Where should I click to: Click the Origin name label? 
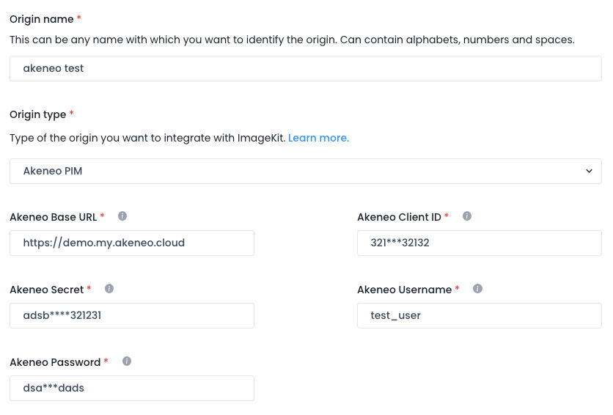coord(42,19)
